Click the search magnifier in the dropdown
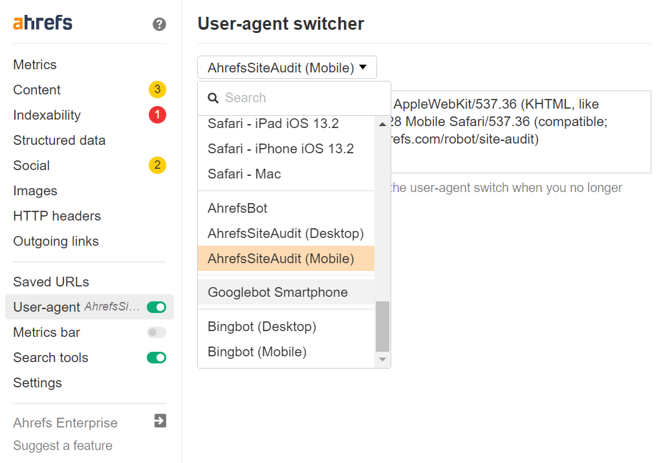Screen dimensions: 659x463 pos(213,98)
